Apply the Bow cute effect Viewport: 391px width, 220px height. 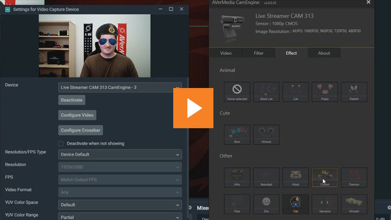tap(237, 135)
